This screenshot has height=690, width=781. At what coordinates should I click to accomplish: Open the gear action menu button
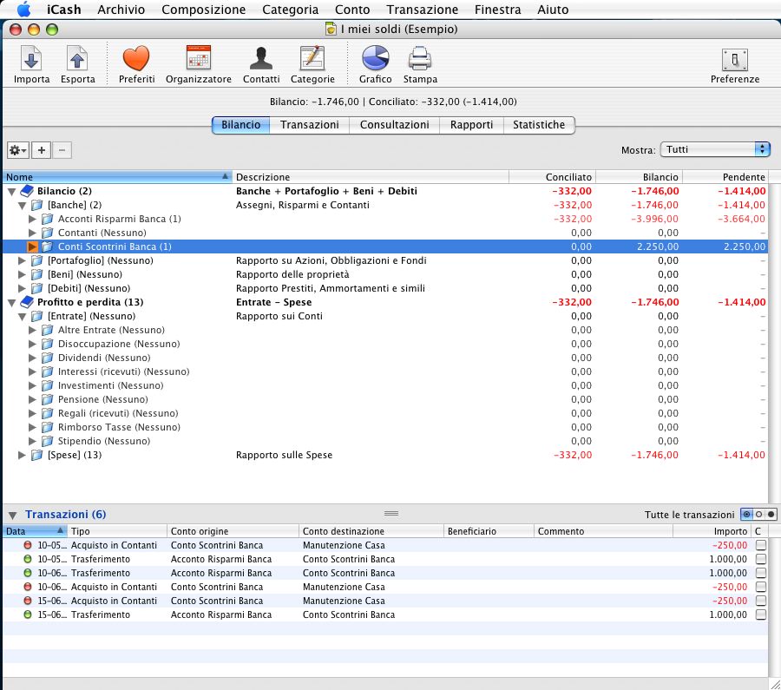[17, 150]
